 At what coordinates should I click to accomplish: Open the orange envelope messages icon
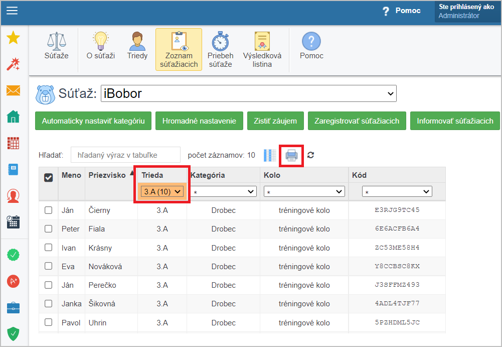click(13, 90)
